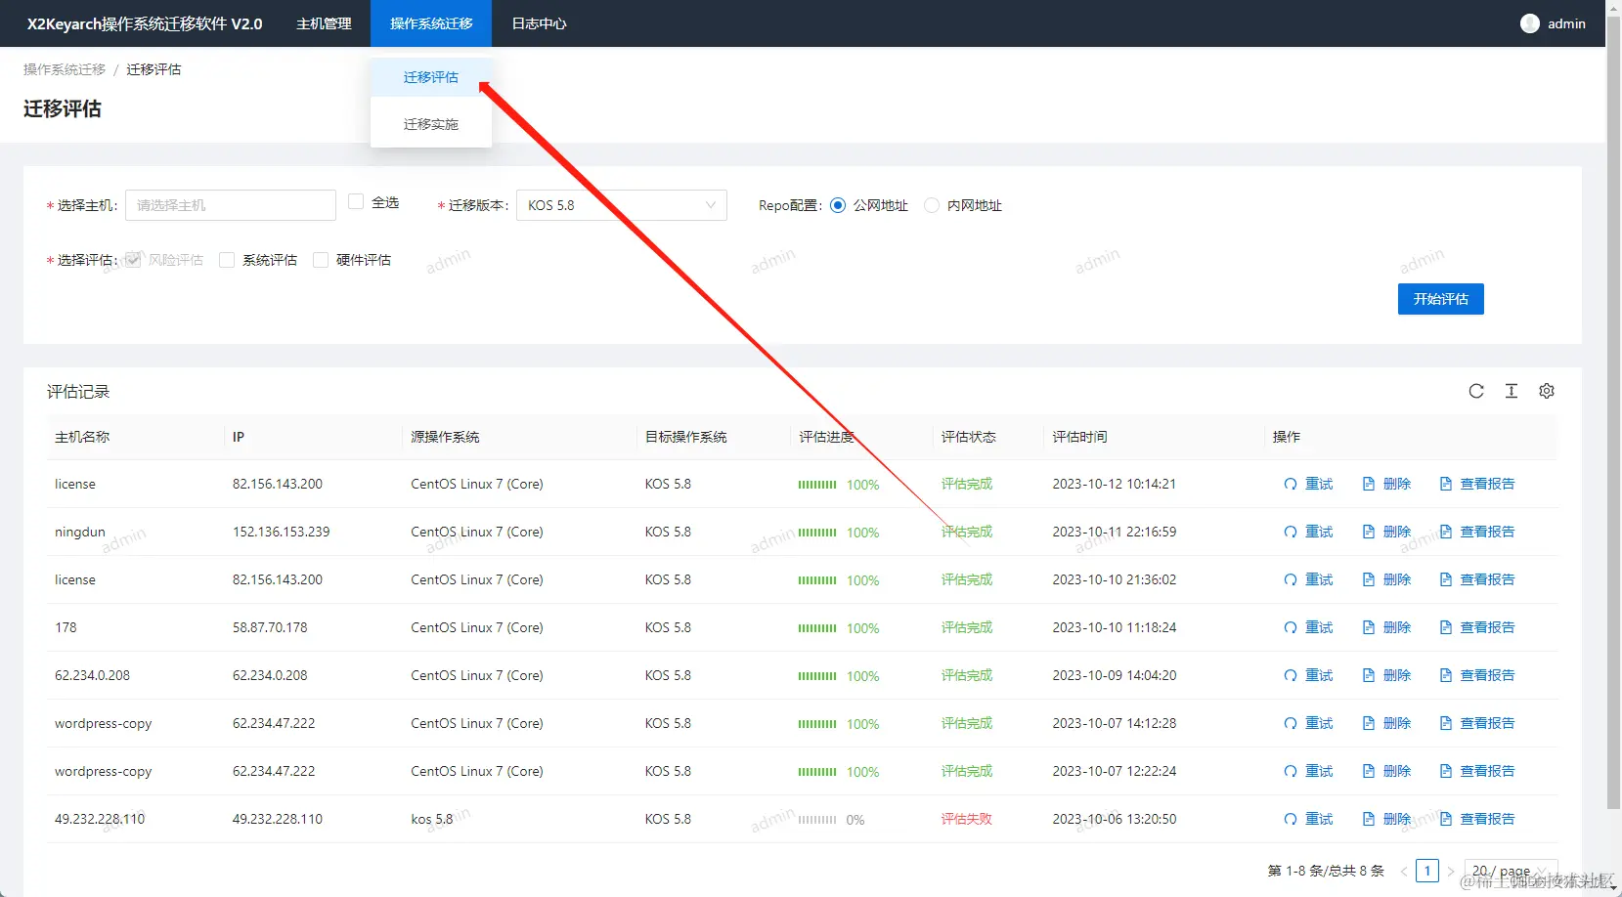The width and height of the screenshot is (1622, 897).
Task: Click delete icon for 2023-10-10 21:36:02 row
Action: click(x=1369, y=579)
